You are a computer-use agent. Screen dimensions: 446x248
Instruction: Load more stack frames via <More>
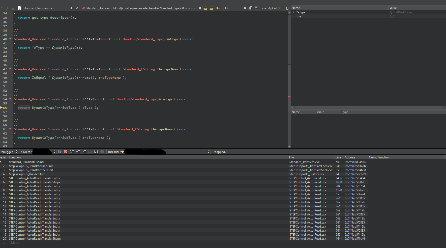14,243
